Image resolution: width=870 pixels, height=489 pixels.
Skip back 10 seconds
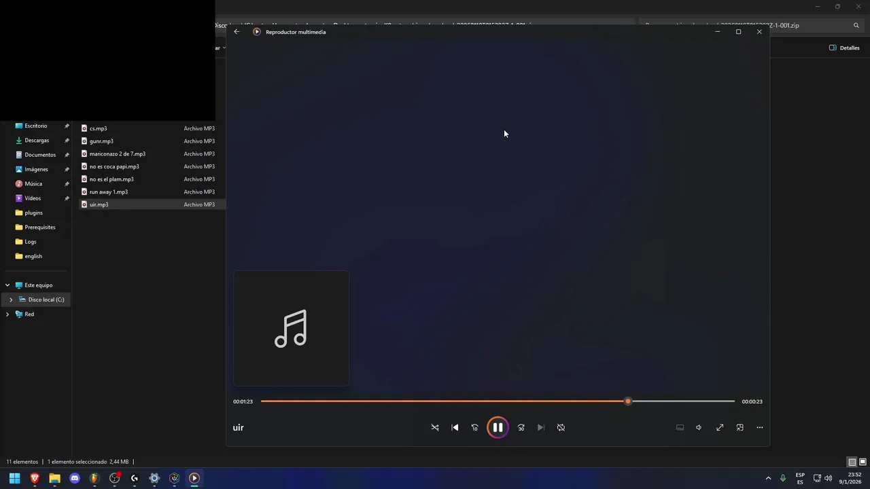pos(474,427)
